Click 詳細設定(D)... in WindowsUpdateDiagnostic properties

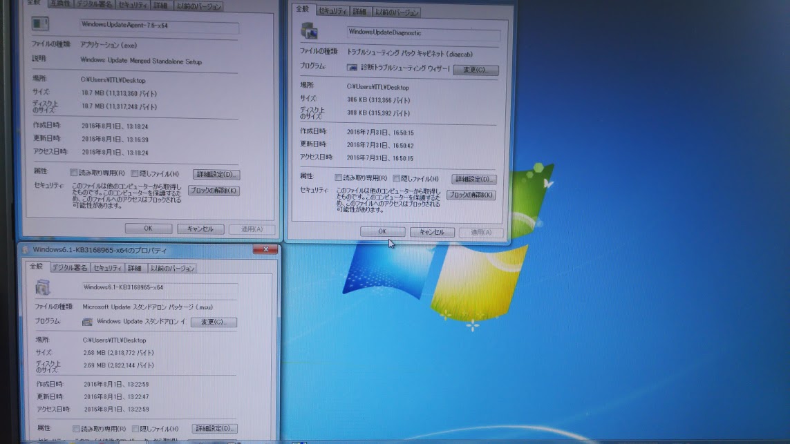click(x=473, y=179)
